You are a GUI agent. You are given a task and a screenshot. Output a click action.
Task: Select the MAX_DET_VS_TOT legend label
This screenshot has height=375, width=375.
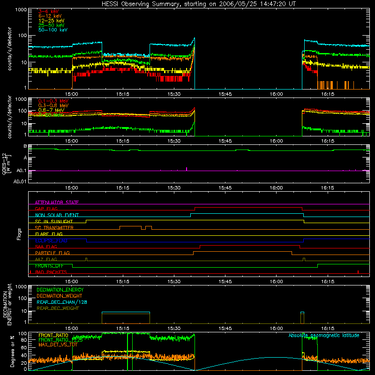coord(58,345)
